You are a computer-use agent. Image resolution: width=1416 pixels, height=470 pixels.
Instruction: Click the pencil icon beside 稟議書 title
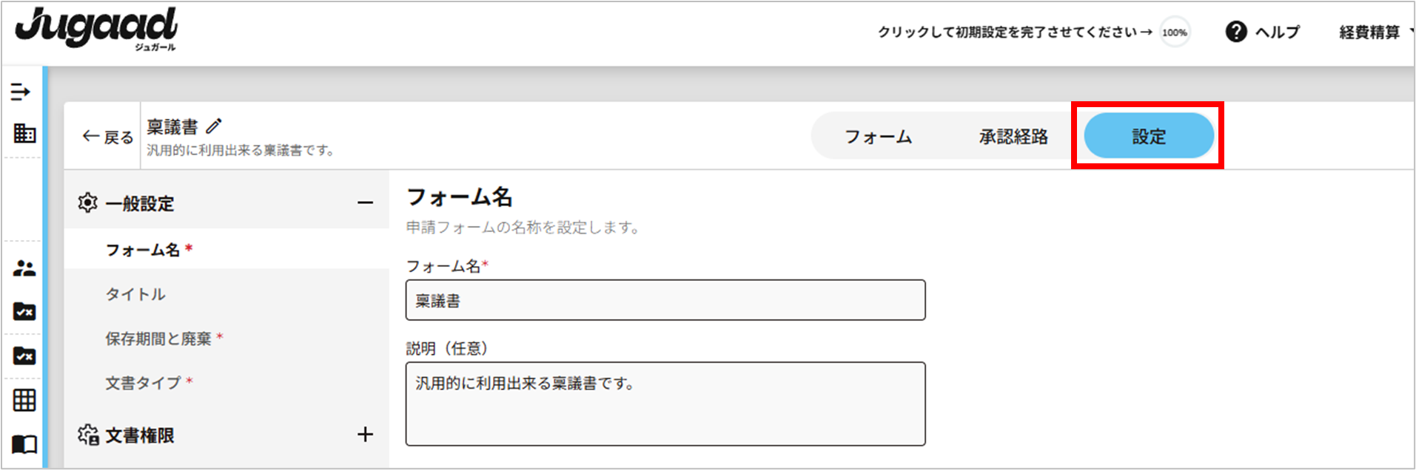[x=214, y=126]
